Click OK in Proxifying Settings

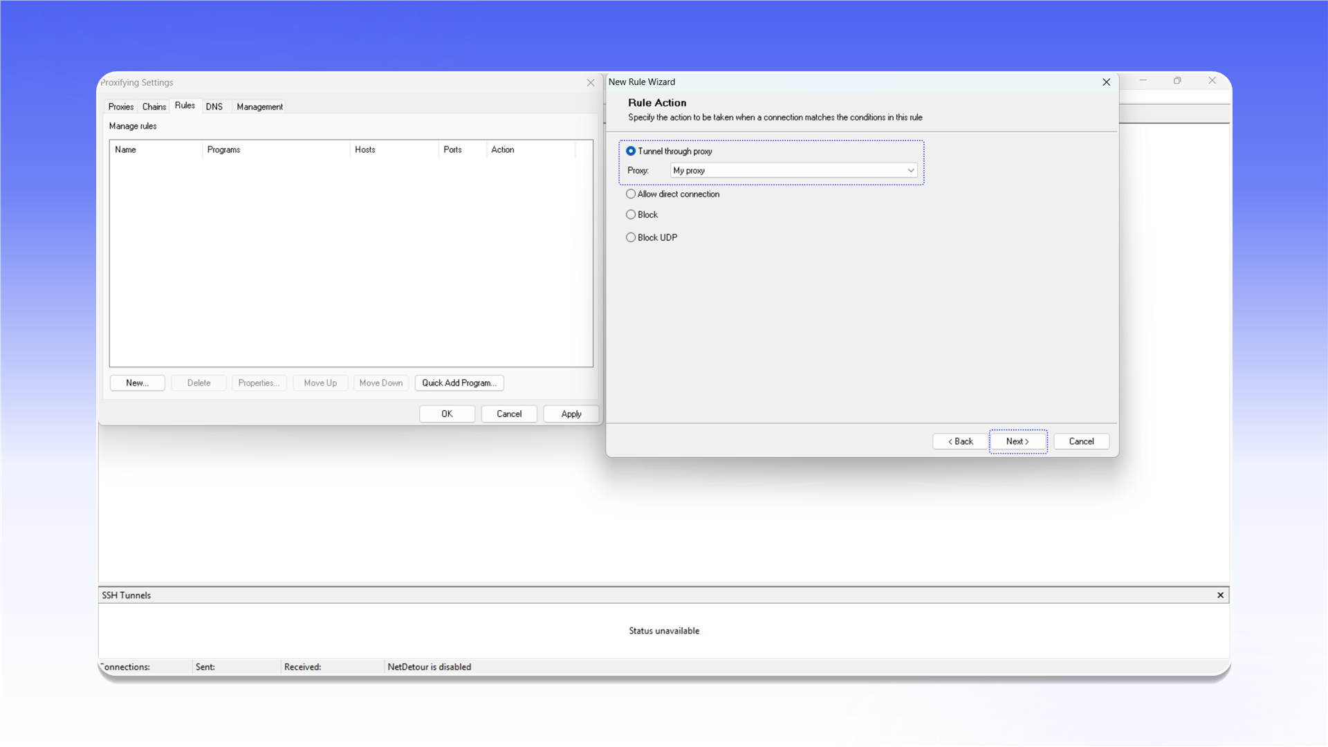coord(447,414)
